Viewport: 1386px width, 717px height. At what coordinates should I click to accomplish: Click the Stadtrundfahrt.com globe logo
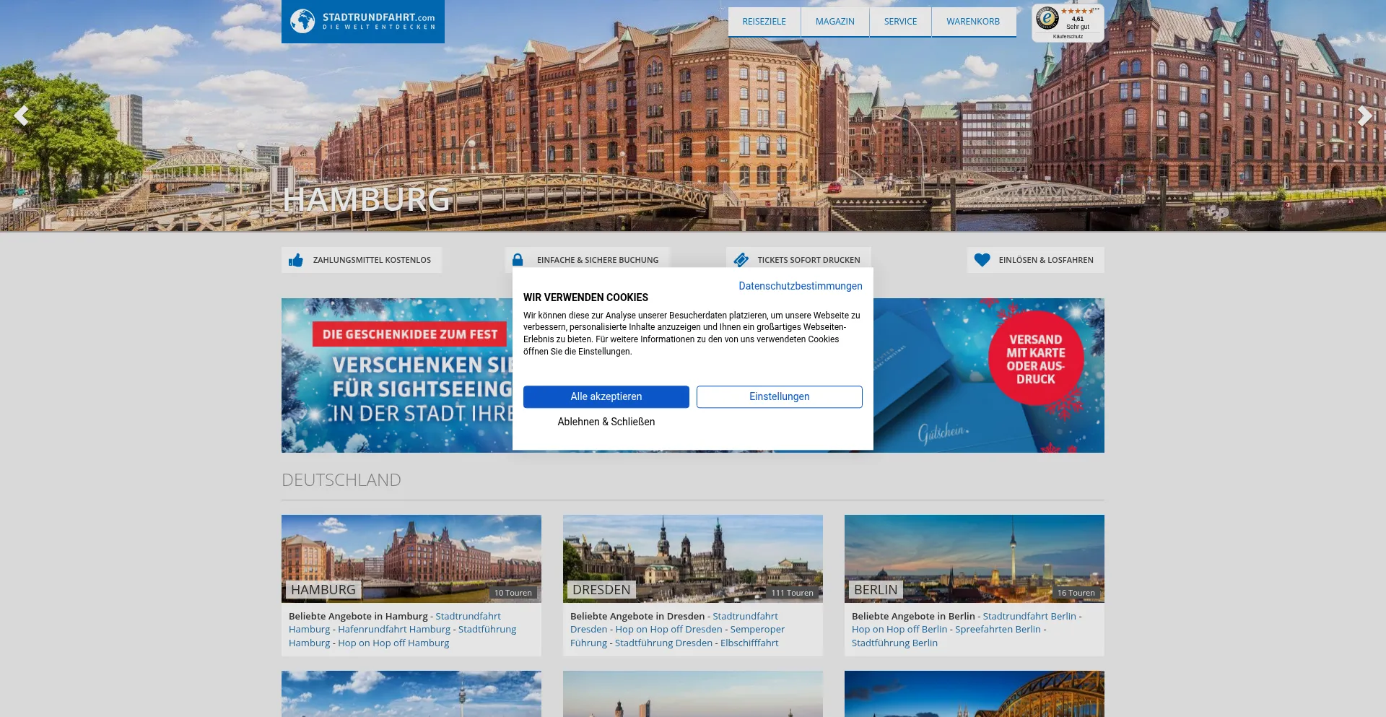(302, 21)
